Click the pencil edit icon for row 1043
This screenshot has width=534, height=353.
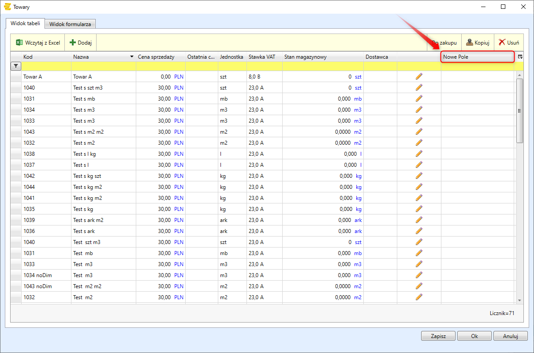pyautogui.click(x=419, y=131)
